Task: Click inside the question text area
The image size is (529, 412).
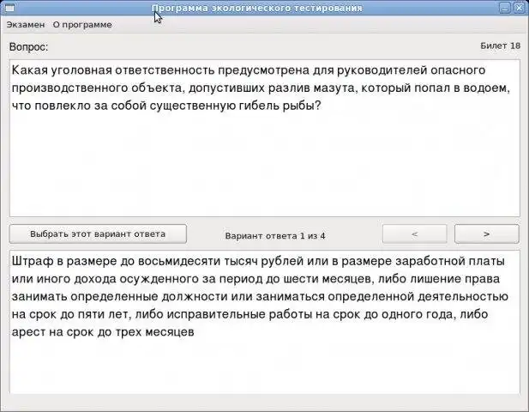Action: pos(264,138)
